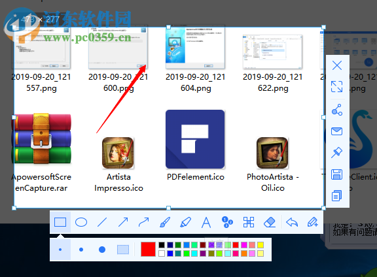Select the Text annotation tool
The image size is (377, 277).
click(x=206, y=222)
